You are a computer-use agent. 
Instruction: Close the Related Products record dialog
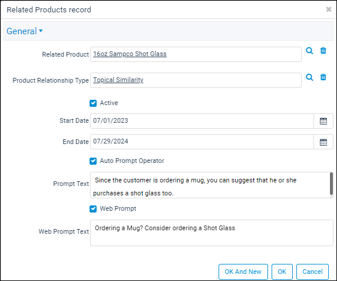coord(329,9)
